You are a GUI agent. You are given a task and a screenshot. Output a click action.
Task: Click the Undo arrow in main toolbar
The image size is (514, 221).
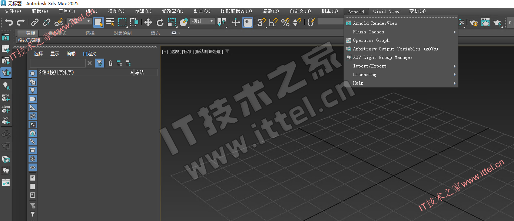(9, 23)
